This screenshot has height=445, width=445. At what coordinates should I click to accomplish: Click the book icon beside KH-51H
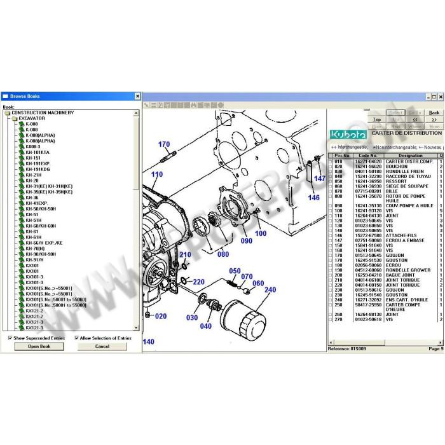22,220
